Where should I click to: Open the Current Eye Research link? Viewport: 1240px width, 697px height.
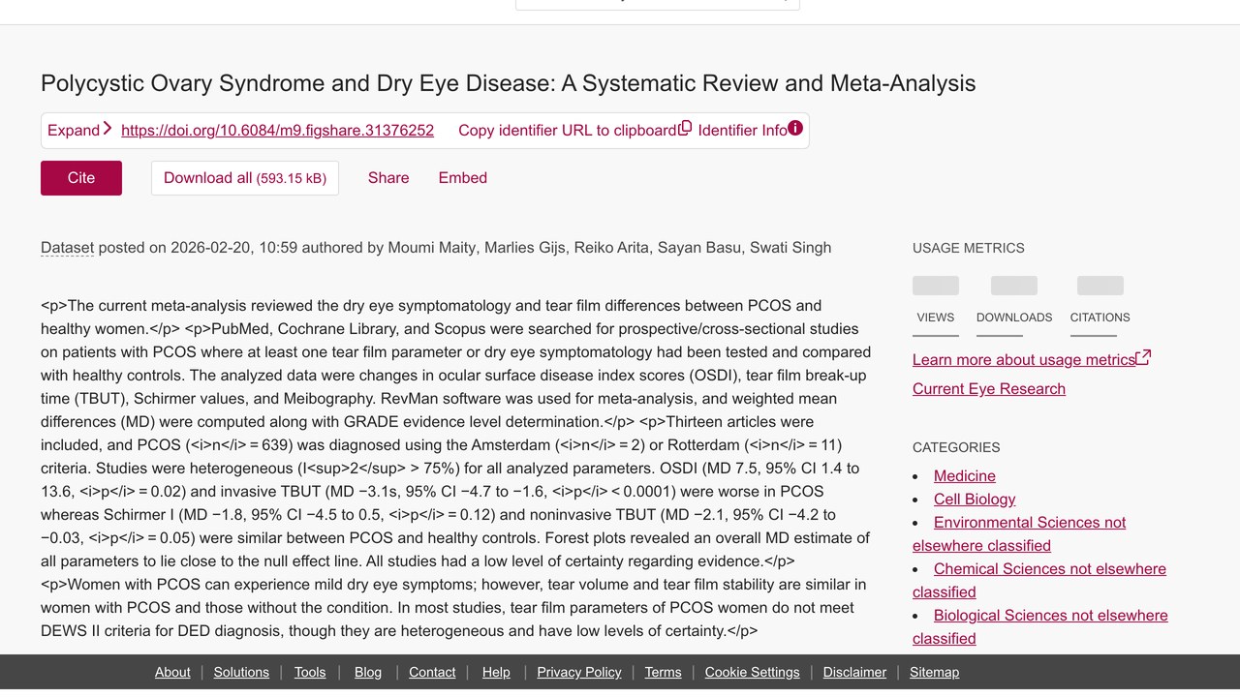(989, 389)
